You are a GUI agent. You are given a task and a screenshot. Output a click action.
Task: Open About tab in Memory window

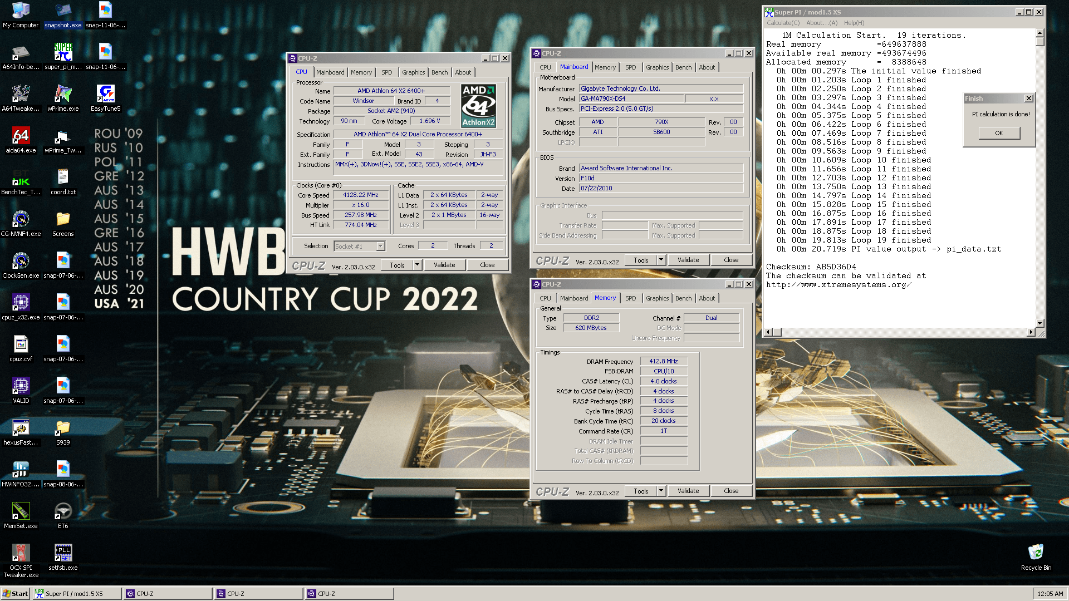(x=707, y=298)
